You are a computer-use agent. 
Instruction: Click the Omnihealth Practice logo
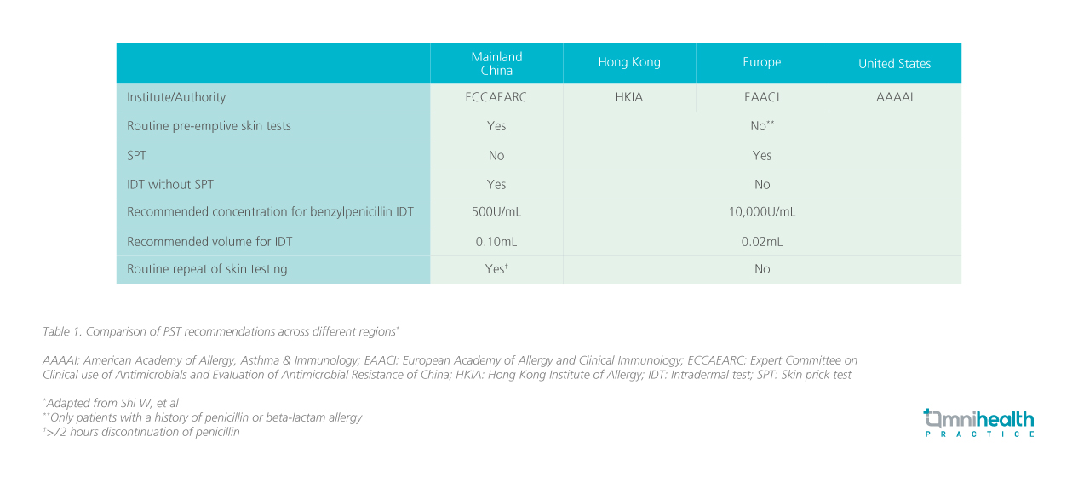[x=978, y=422]
